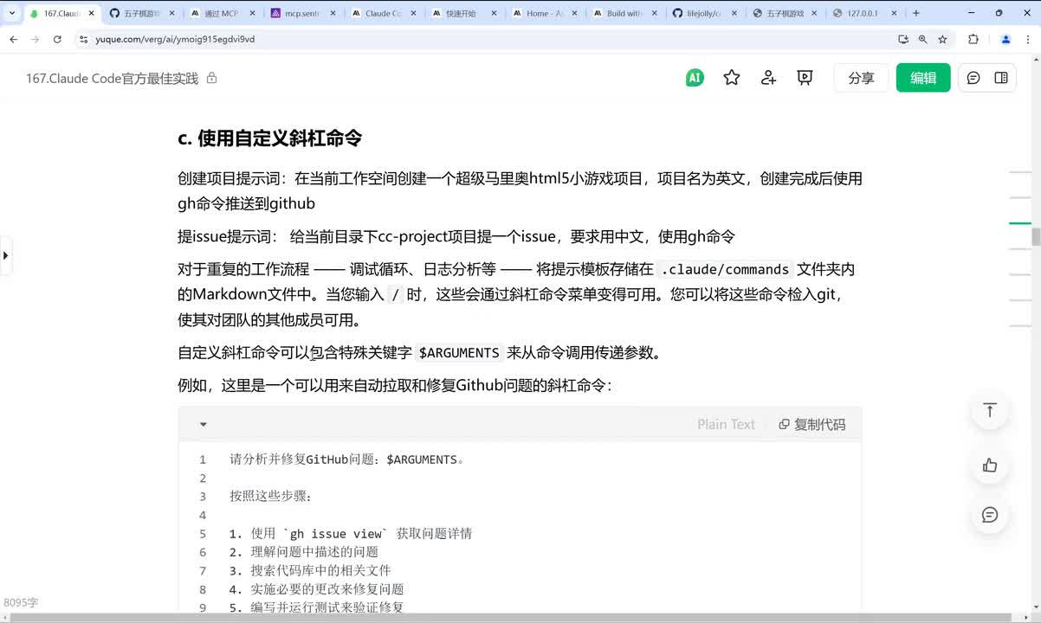Open the tab search dropdown arrow
The width and height of the screenshot is (1041, 623).
11,13
